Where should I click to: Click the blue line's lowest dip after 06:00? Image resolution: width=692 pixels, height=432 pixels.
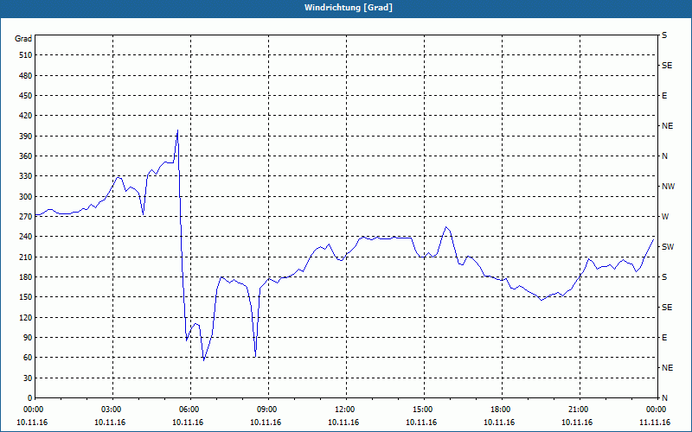[204, 359]
